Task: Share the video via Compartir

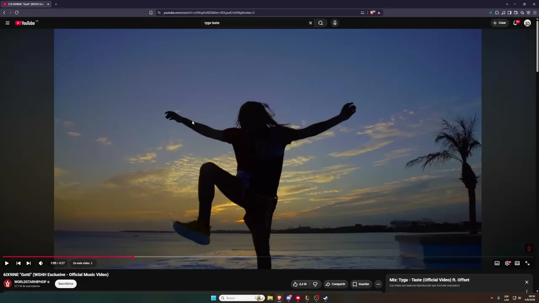Action: point(336,284)
